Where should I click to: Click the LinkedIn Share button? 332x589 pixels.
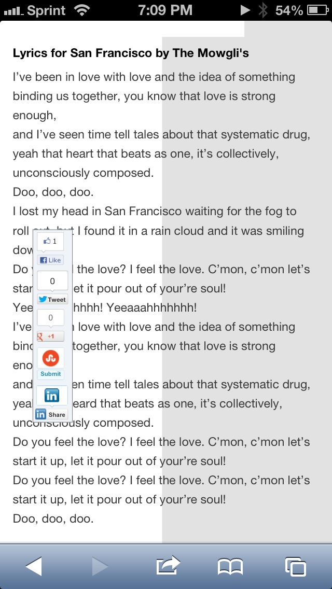pos(52,415)
